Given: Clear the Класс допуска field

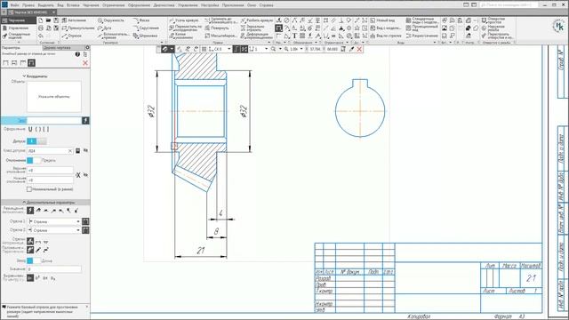Looking at the screenshot, I should [70, 150].
